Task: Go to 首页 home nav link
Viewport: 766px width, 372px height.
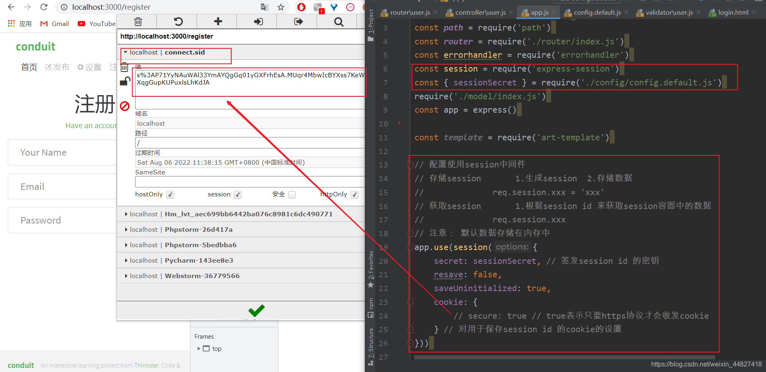Action: [x=29, y=67]
